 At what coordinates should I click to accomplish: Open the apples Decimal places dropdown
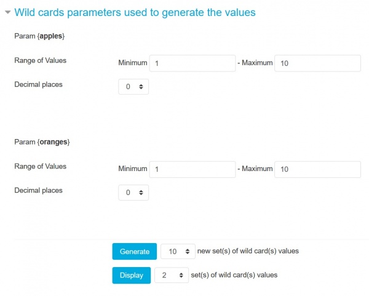(133, 87)
